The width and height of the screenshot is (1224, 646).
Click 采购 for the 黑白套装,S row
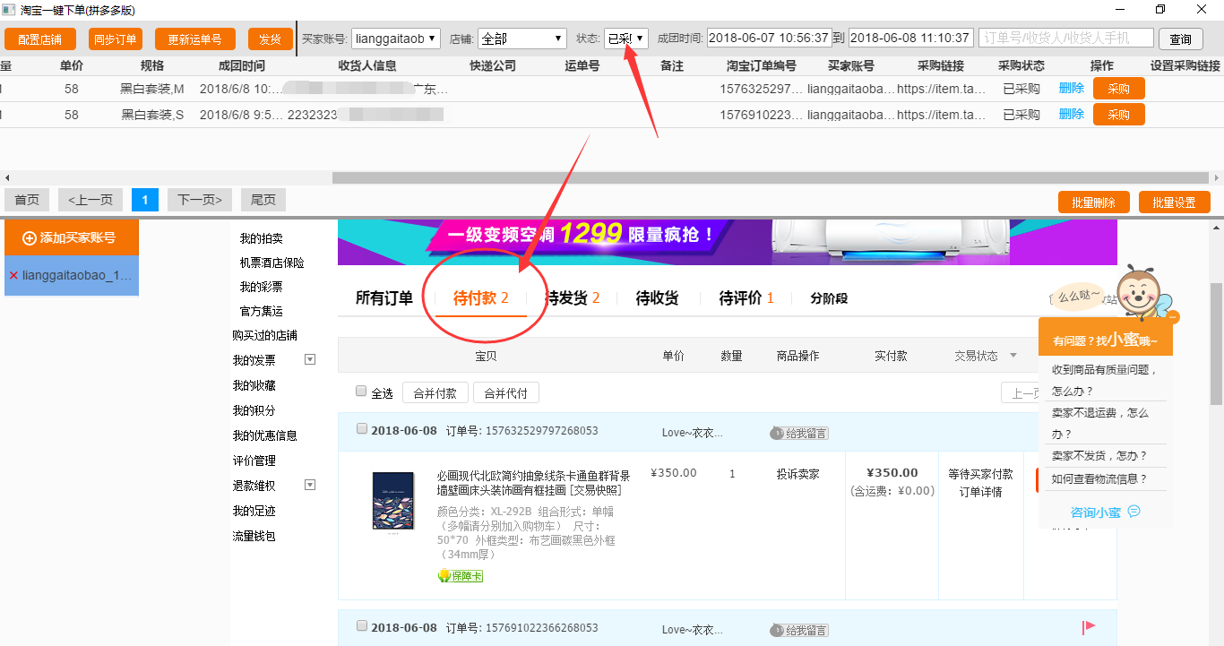tap(1119, 115)
